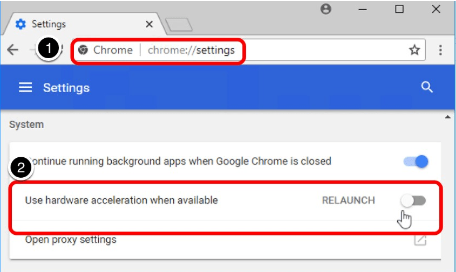This screenshot has height=272, width=456.
Task: Click the Chrome logo icon in the address bar
Action: (83, 50)
